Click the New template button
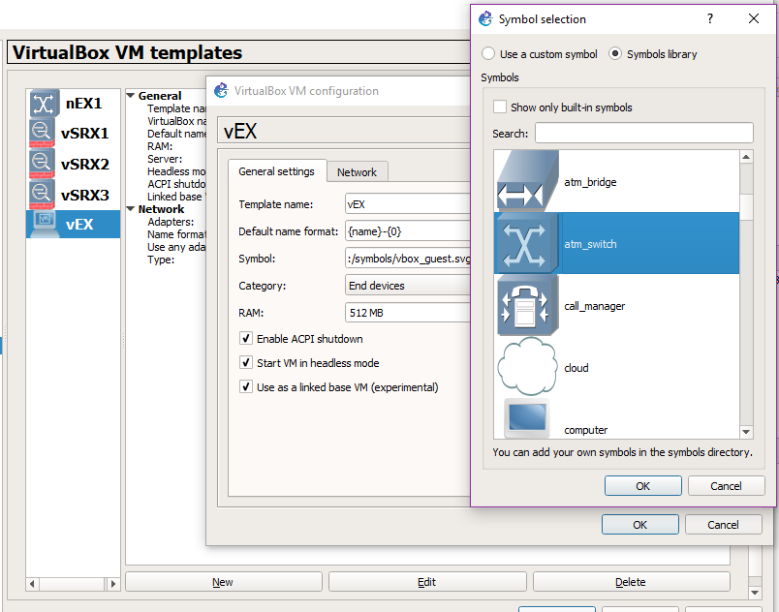The height and width of the screenshot is (612, 779). [x=223, y=582]
